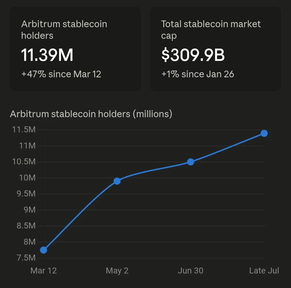Select the Total stablecoin market cap card

point(216,49)
